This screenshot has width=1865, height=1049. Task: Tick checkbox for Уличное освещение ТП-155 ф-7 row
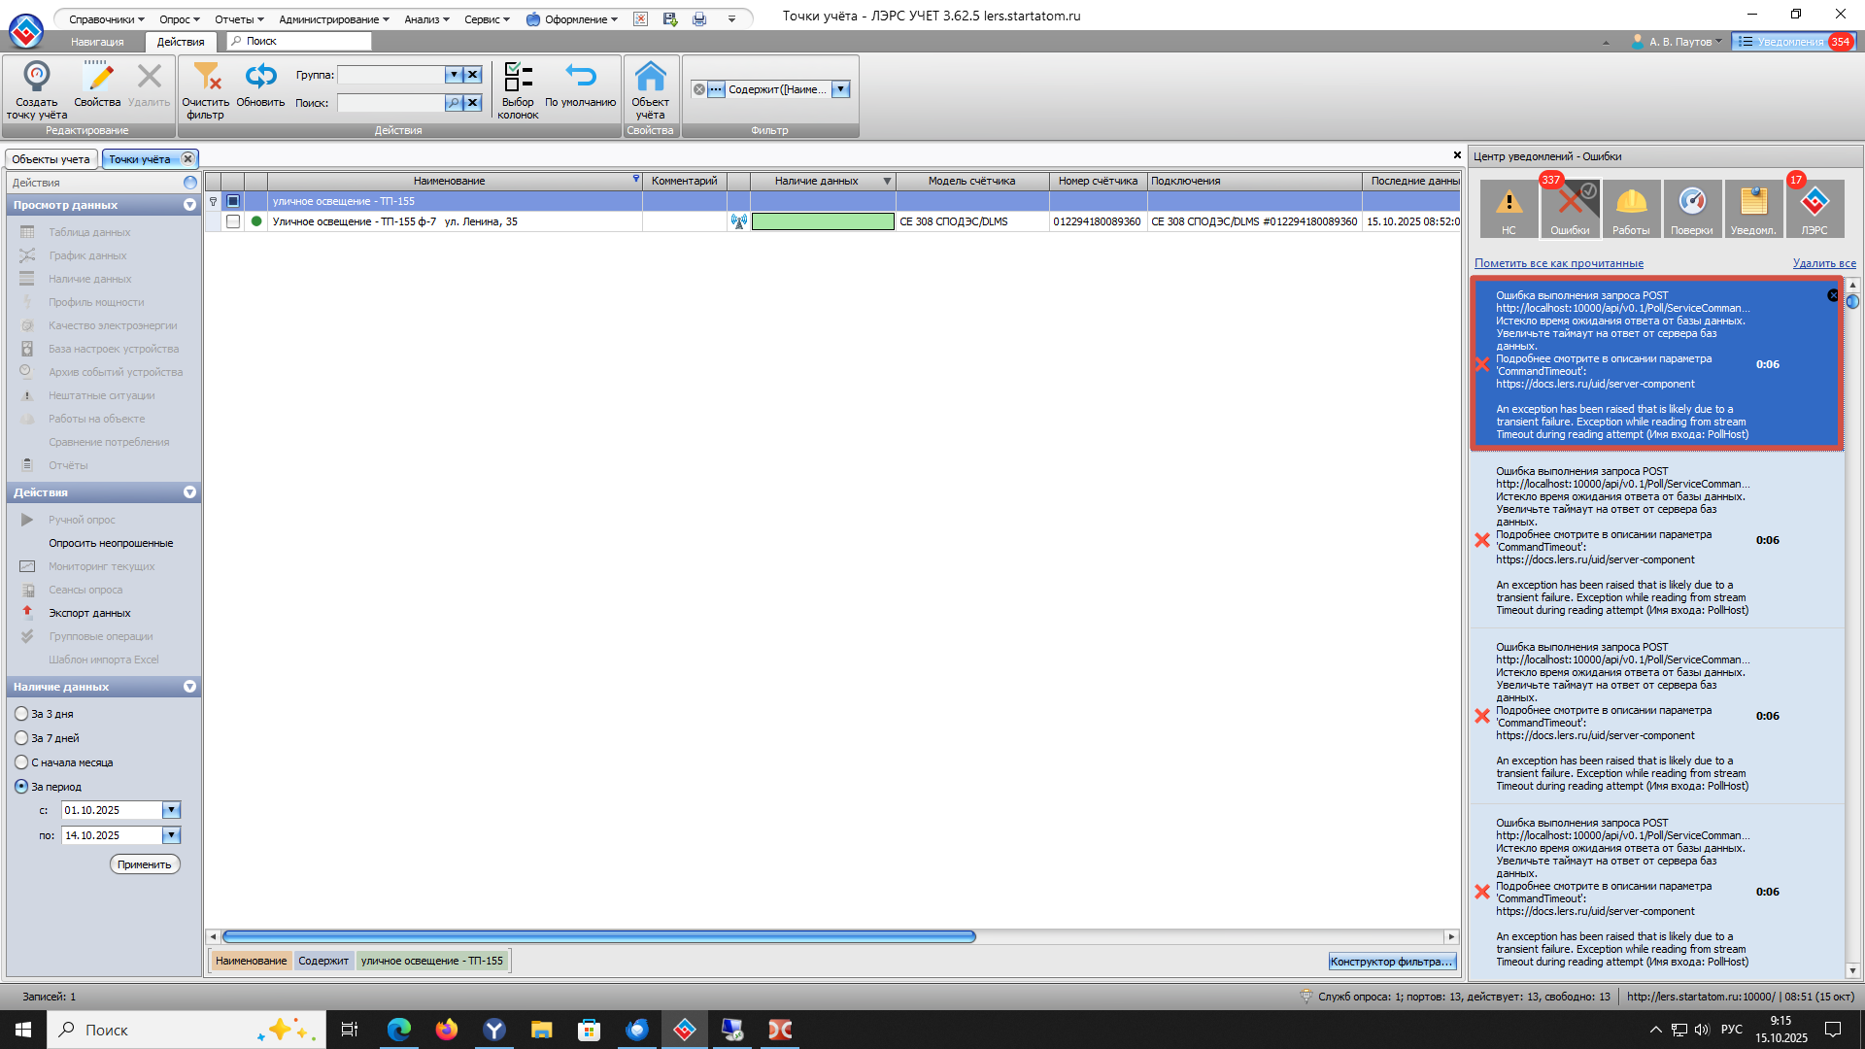pyautogui.click(x=233, y=221)
